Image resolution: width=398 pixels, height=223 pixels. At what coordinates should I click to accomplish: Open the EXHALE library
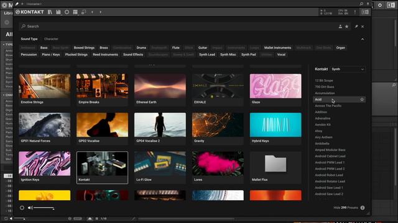coord(218,89)
